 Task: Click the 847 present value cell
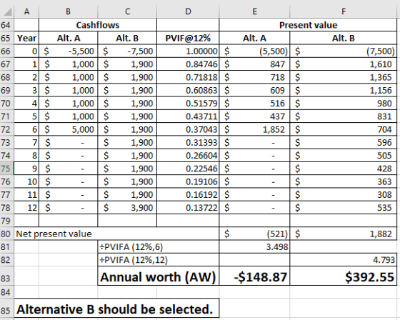(x=254, y=64)
